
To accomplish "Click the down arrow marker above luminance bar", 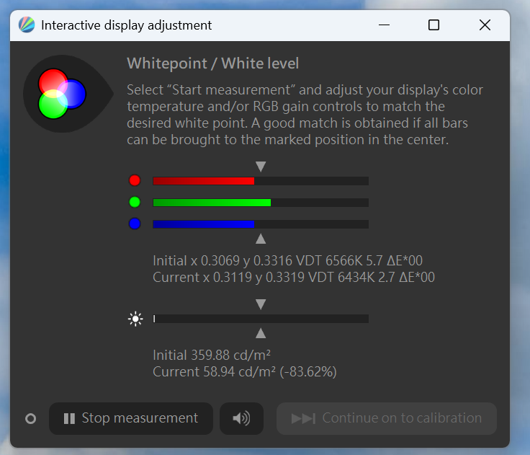I will coord(261,304).
